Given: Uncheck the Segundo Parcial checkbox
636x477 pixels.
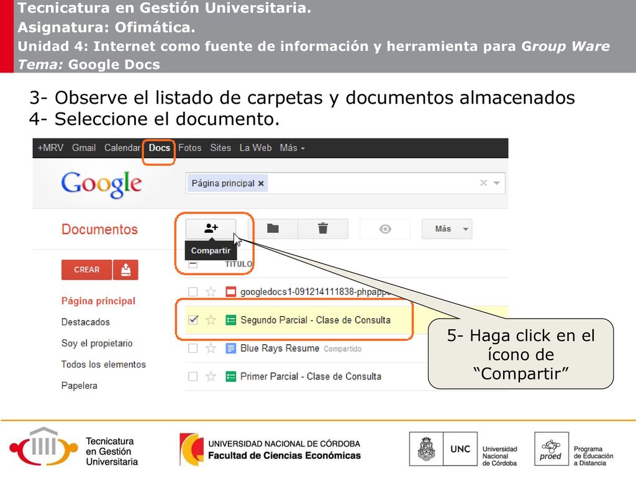Looking at the screenshot, I should pos(193,320).
